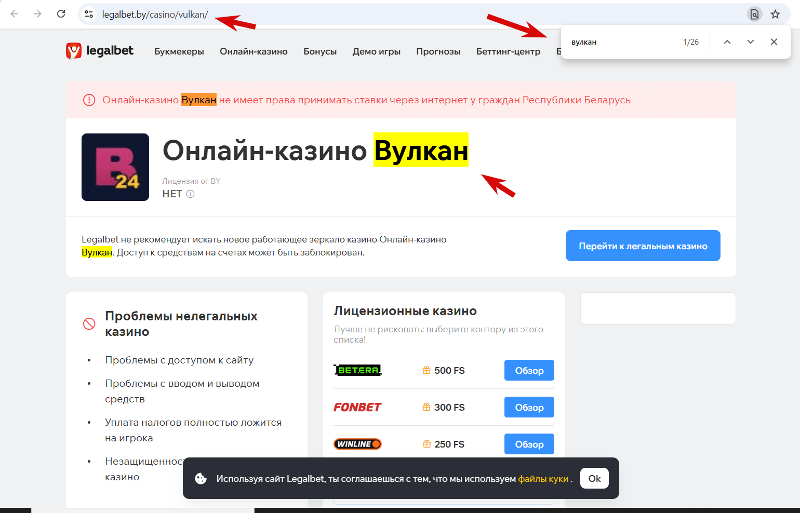Screen dimensions: 800x513
Task: View site information icon in address bar
Action: 89,14
